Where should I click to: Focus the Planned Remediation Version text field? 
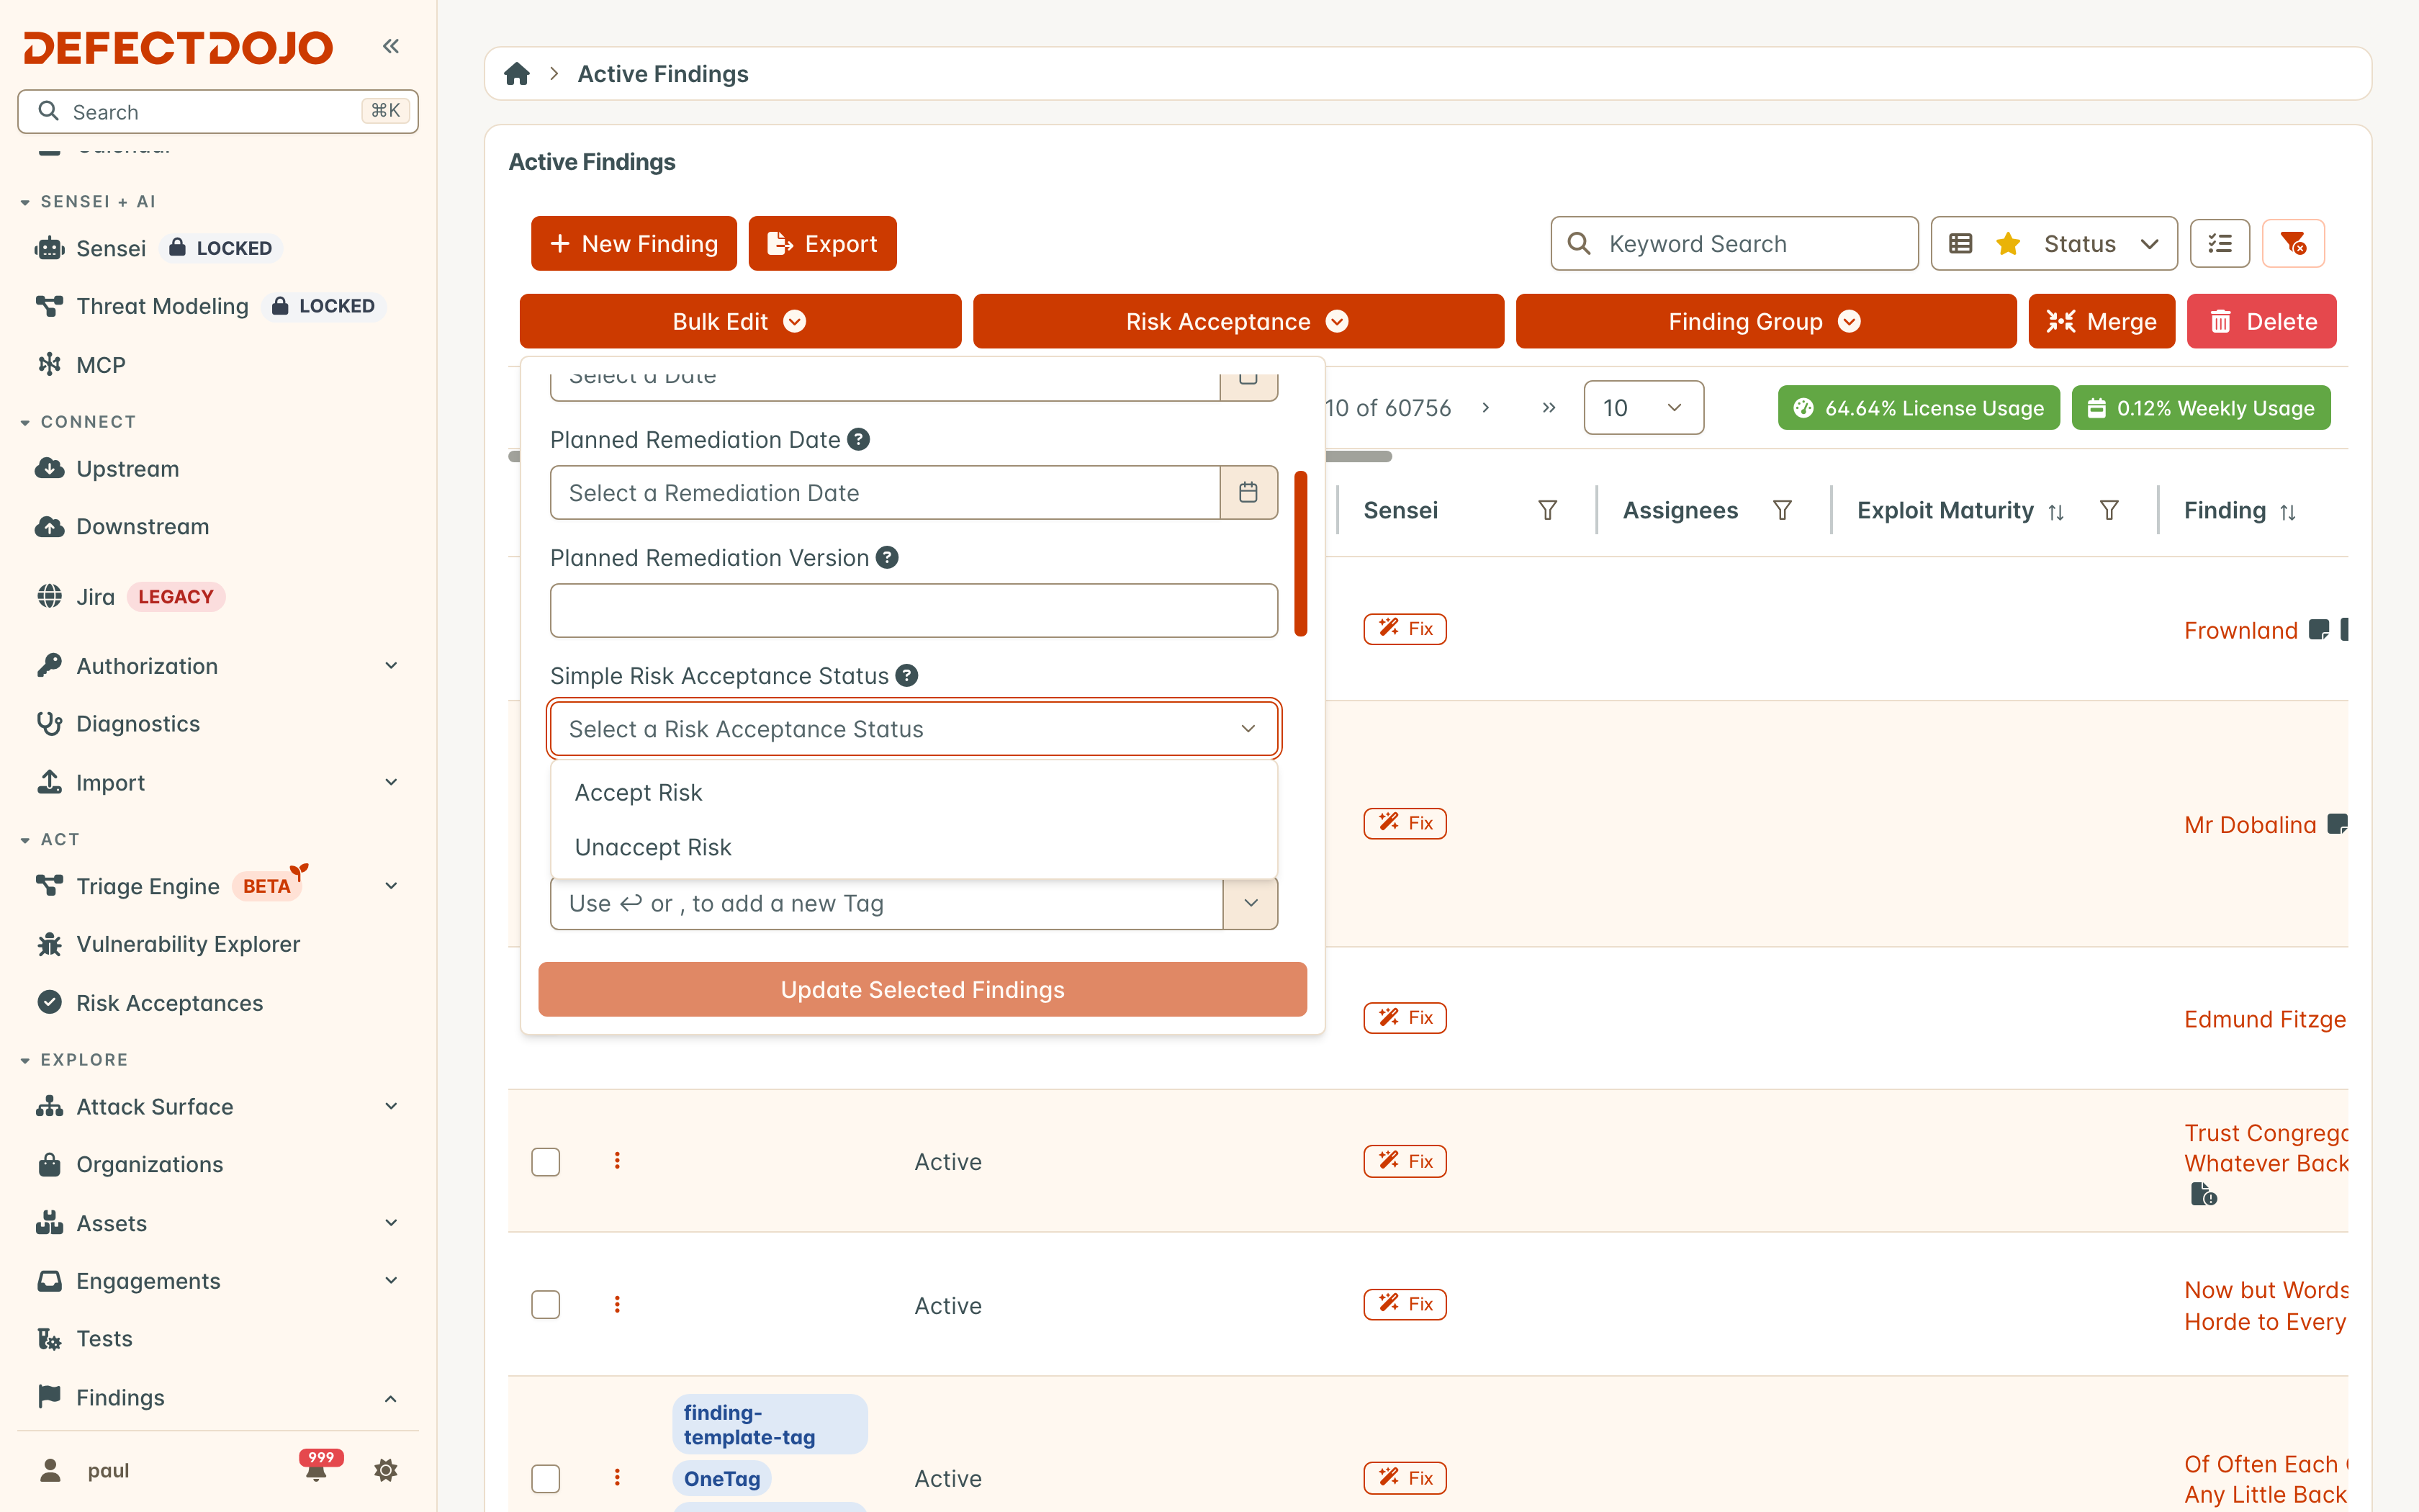[914, 610]
